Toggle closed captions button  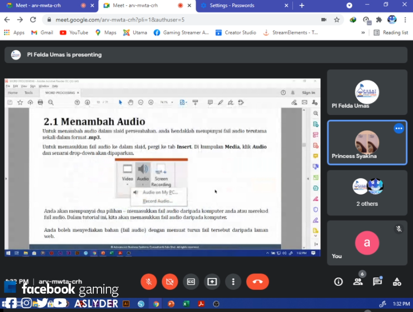191,281
